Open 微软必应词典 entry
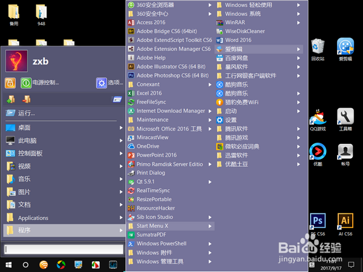 pos(259,146)
